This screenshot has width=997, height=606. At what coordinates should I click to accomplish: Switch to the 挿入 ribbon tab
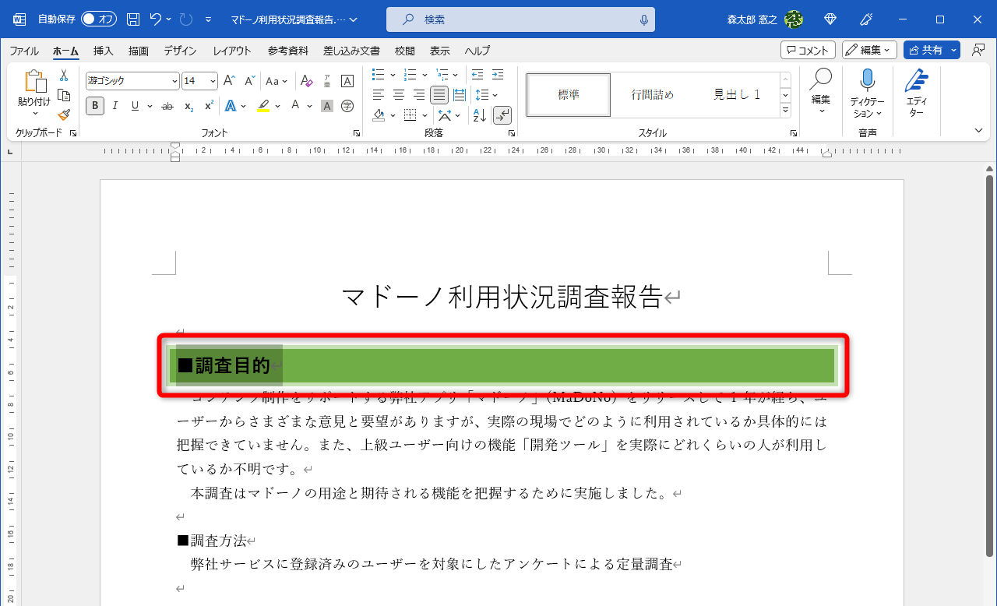[102, 51]
